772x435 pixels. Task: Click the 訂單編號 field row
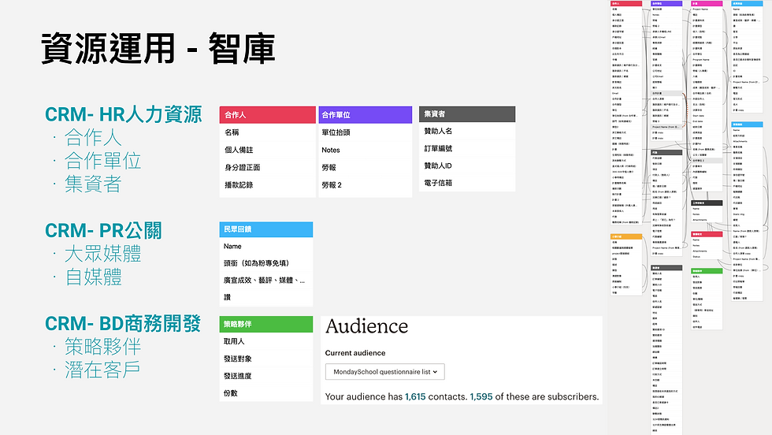click(466, 148)
